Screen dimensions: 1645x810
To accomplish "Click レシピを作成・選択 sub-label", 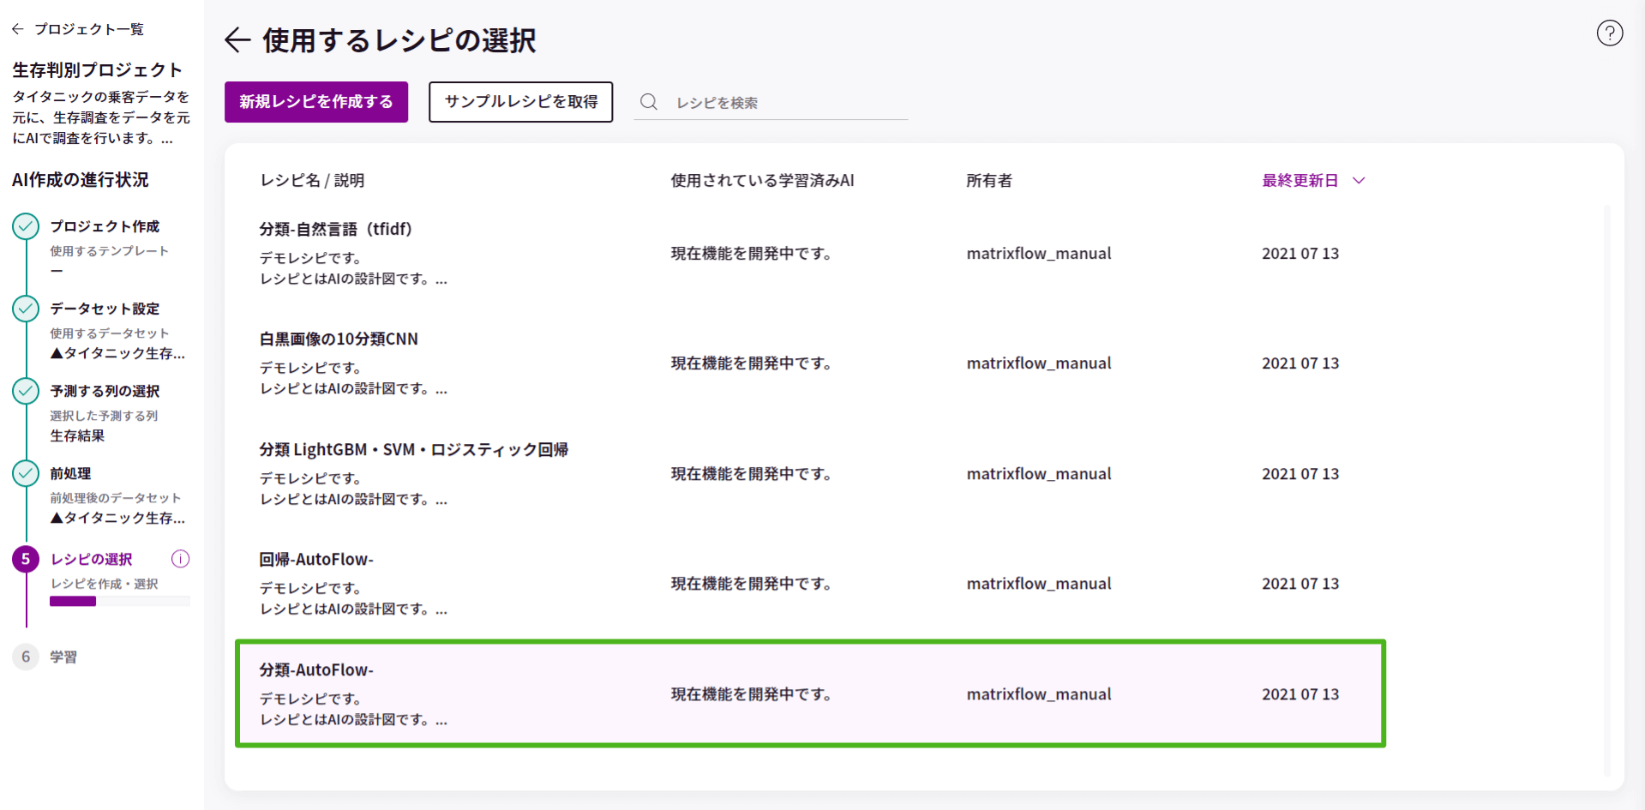I will coord(105,584).
